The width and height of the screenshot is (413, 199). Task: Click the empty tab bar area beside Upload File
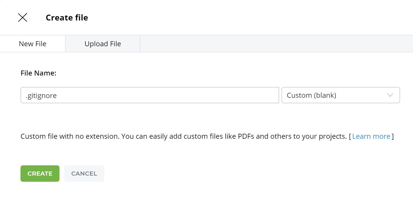[x=277, y=44]
